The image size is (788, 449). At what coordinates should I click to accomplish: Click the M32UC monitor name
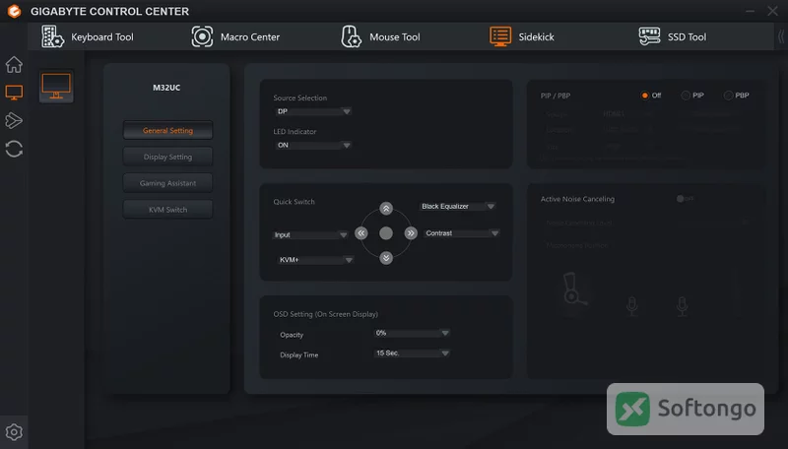tap(166, 88)
